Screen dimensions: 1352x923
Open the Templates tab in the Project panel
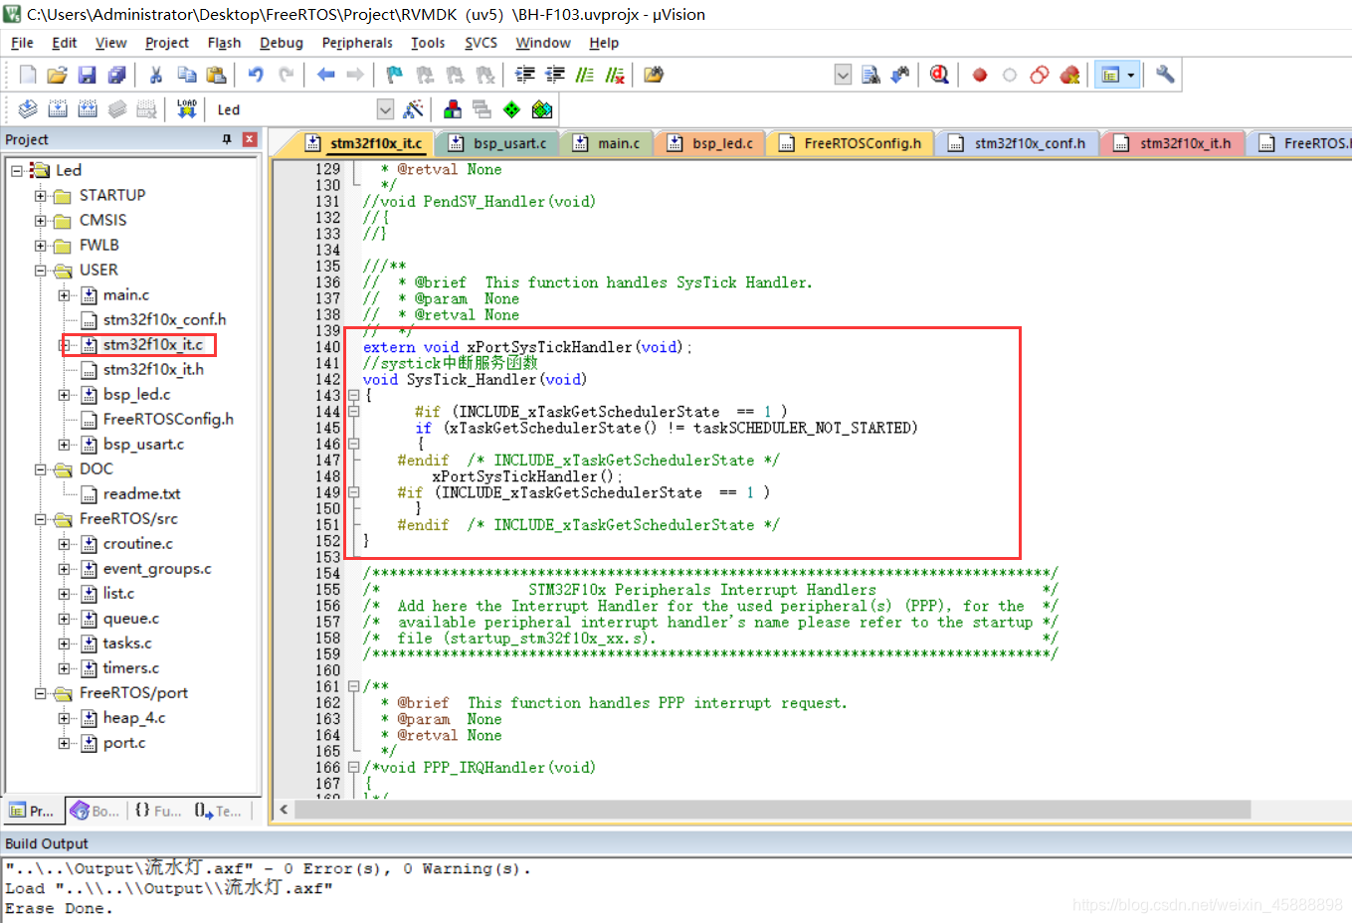click(x=218, y=811)
